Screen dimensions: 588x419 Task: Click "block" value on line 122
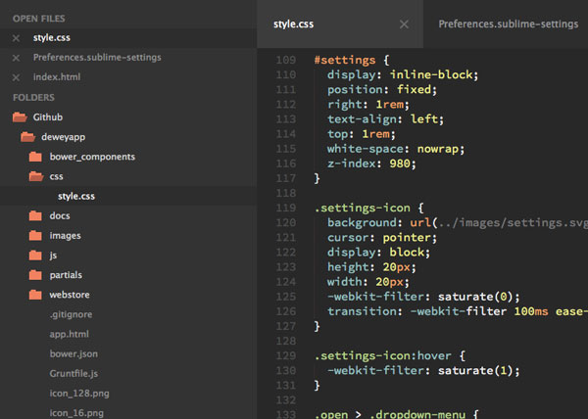pos(407,253)
